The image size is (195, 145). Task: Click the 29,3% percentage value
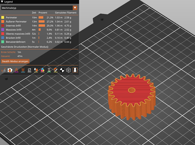pyautogui.click(x=50, y=26)
